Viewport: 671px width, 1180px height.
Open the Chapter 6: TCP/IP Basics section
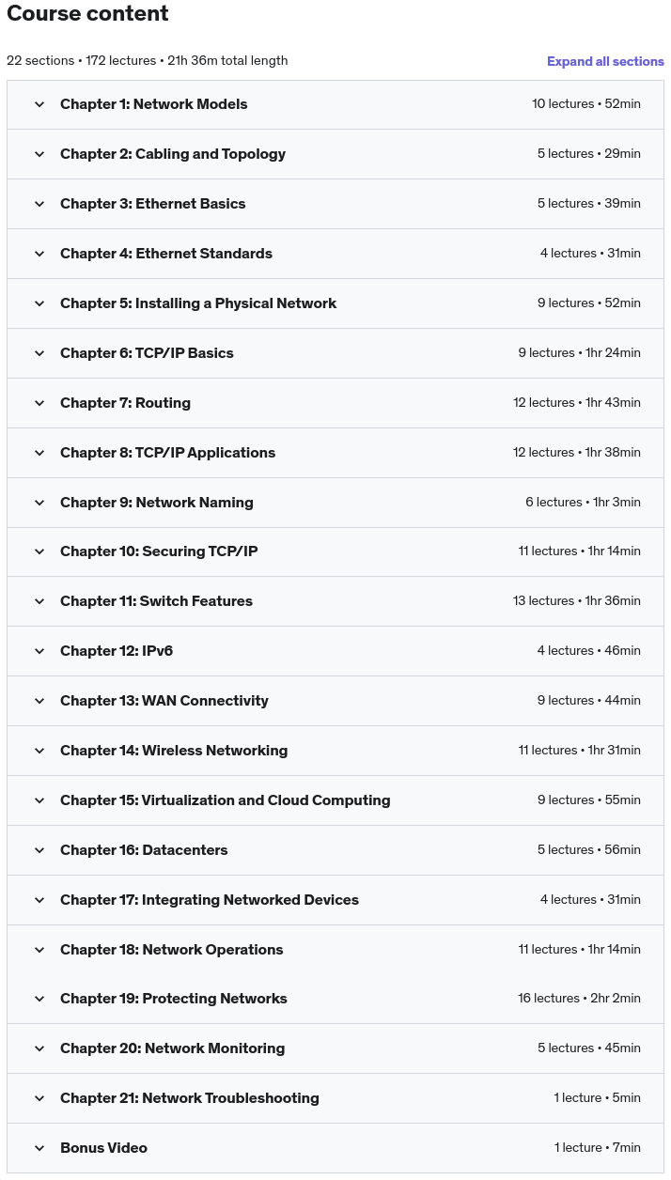tap(335, 353)
